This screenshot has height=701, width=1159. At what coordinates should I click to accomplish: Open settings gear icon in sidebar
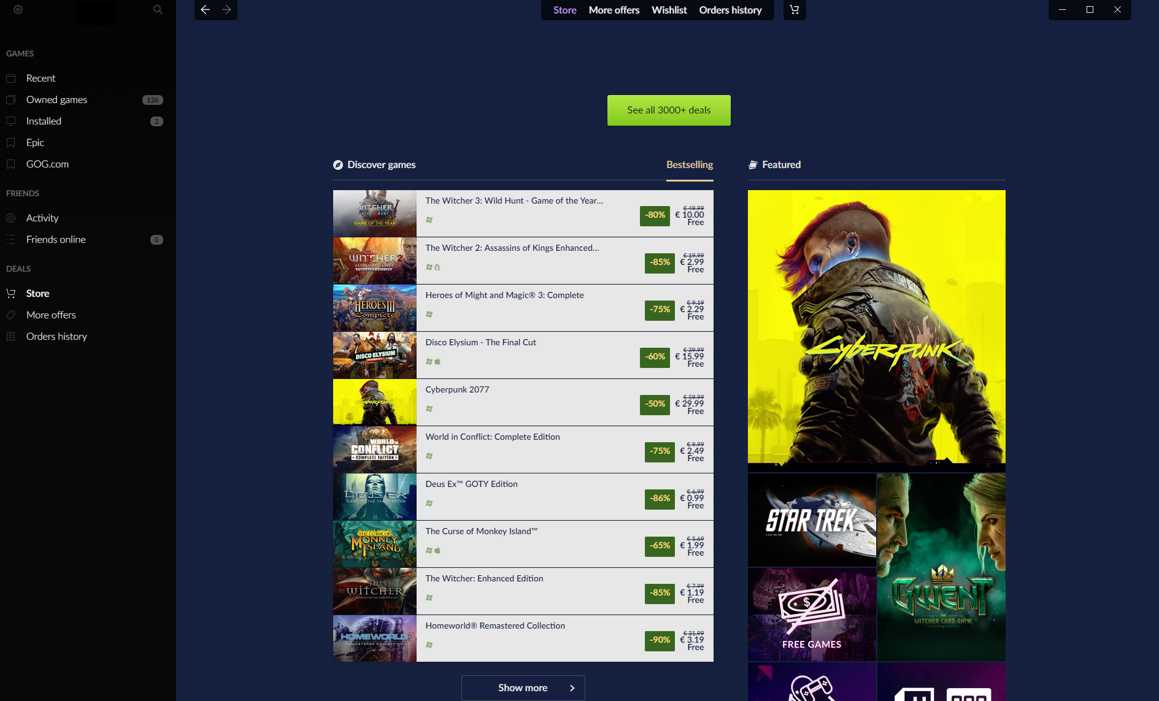[18, 10]
